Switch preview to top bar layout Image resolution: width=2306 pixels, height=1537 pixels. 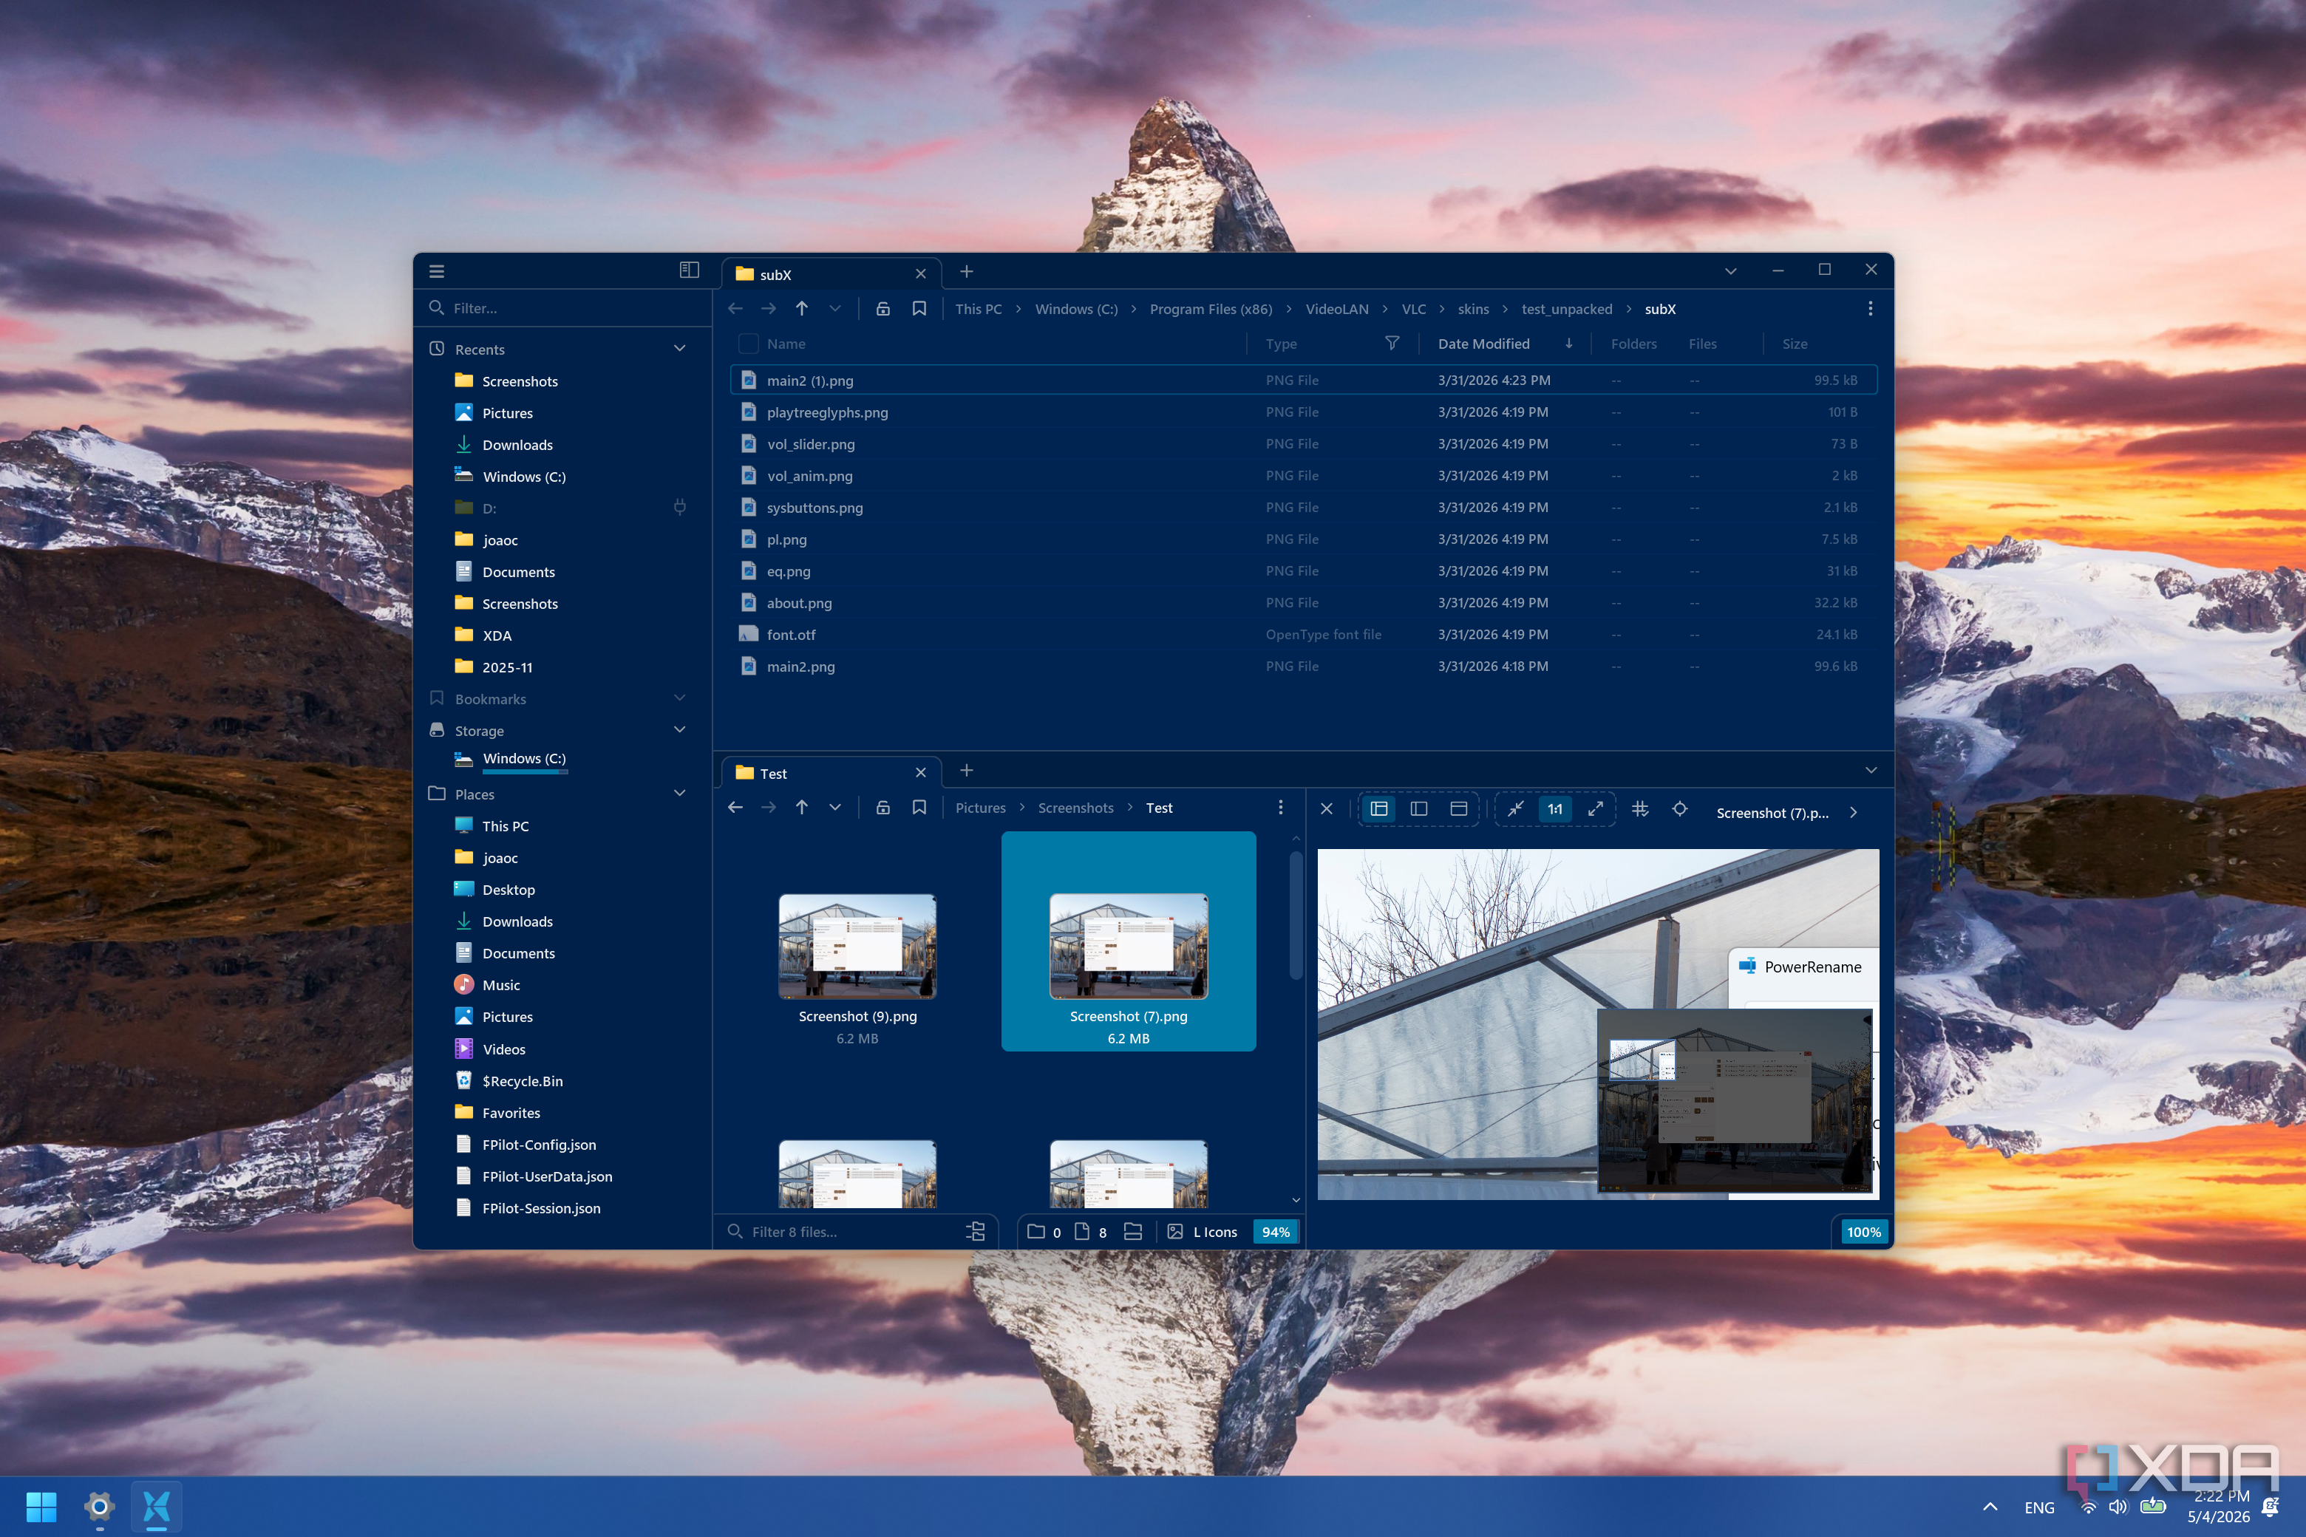pos(1459,810)
